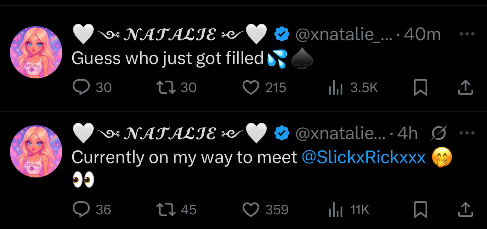Bookmark the 4h-old post
487x229 pixels.
[x=420, y=209]
